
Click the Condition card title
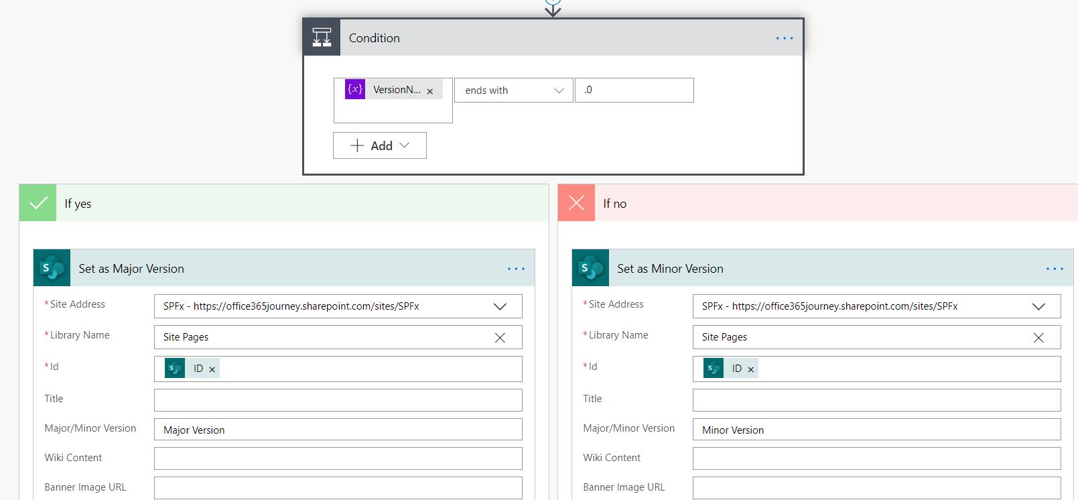[375, 38]
